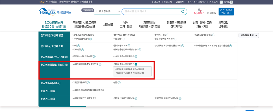Expand plus icon next to 반복/복사 발급
Image resolution: width=273 pixels, height=111 pixels.
[x=168, y=35]
